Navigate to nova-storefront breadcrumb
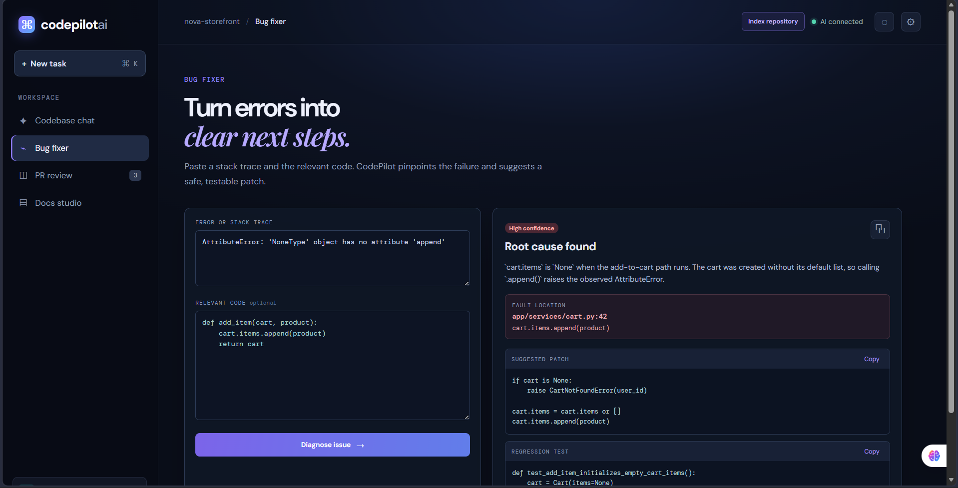Image resolution: width=958 pixels, height=488 pixels. tap(212, 21)
